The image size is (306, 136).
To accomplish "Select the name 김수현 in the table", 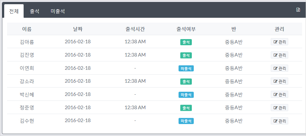I will click(27, 121).
